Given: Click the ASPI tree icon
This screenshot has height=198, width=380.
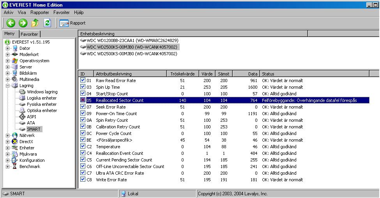Looking at the screenshot, I should pyautogui.click(x=22, y=117).
